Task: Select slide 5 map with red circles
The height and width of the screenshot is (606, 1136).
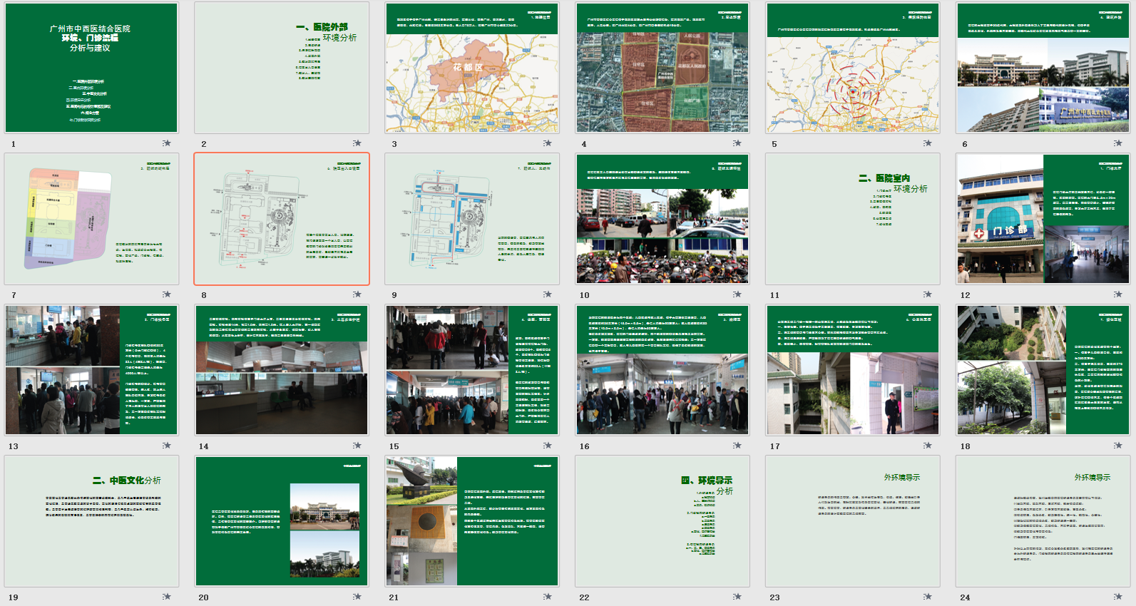Action: [853, 68]
